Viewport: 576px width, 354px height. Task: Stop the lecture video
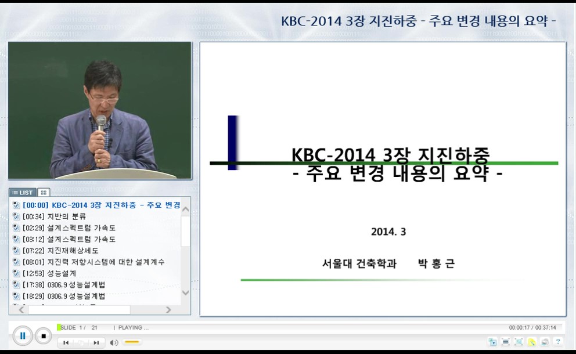pos(44,335)
